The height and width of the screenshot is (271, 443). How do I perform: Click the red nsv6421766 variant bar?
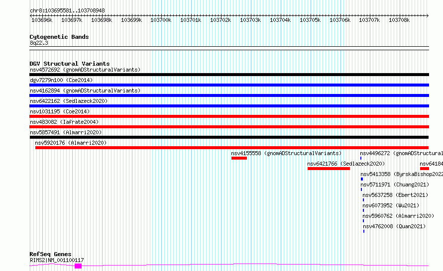[329, 169]
